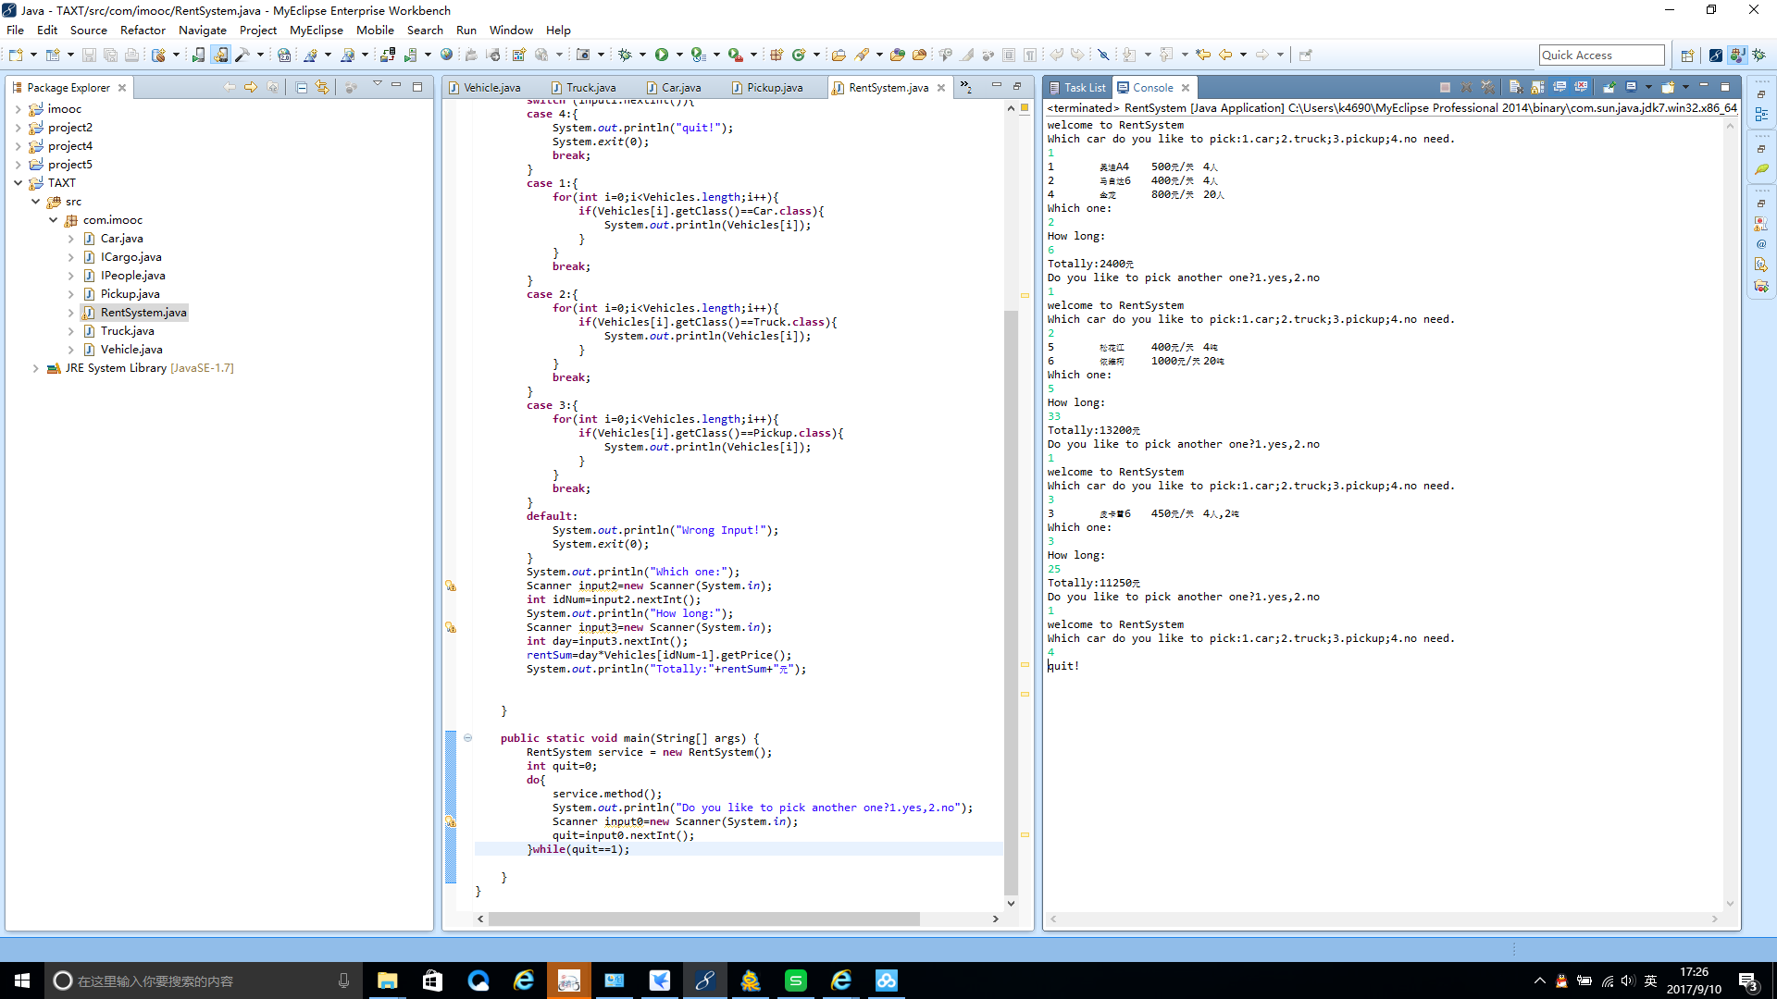Click the editor horizontal scrollbar
1777x999 pixels.
point(703,919)
